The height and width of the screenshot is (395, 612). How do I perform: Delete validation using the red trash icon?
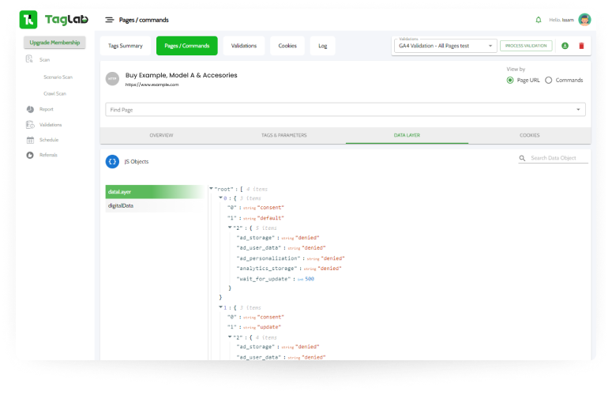point(581,46)
